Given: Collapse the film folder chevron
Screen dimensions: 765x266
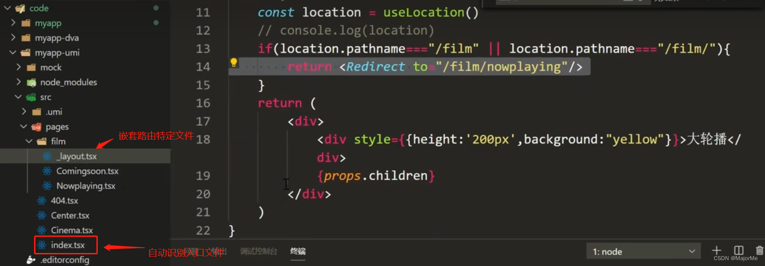Looking at the screenshot, I should [x=29, y=141].
